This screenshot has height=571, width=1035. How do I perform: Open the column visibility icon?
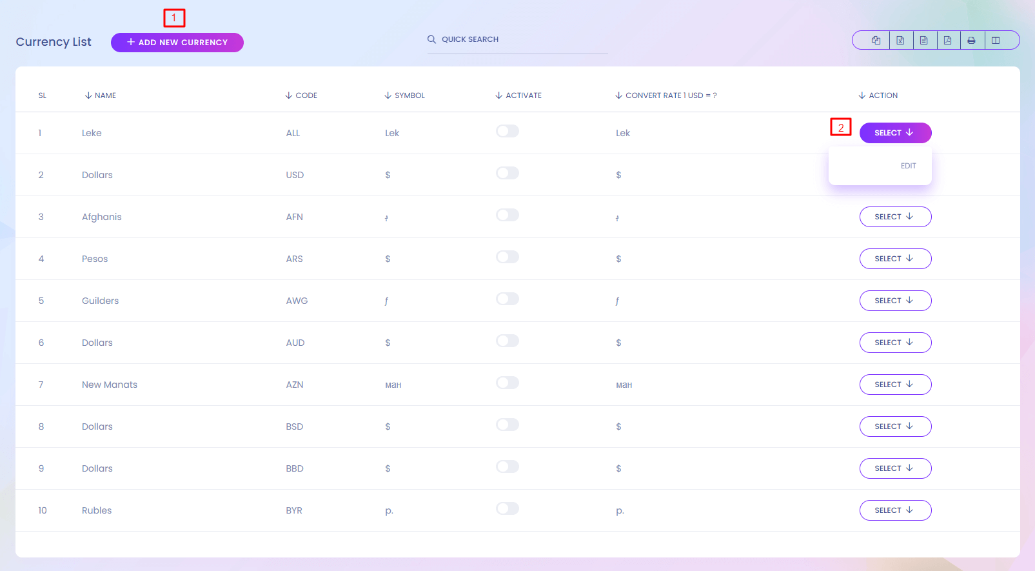click(x=996, y=40)
